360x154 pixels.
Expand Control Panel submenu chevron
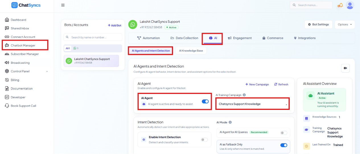47,71
